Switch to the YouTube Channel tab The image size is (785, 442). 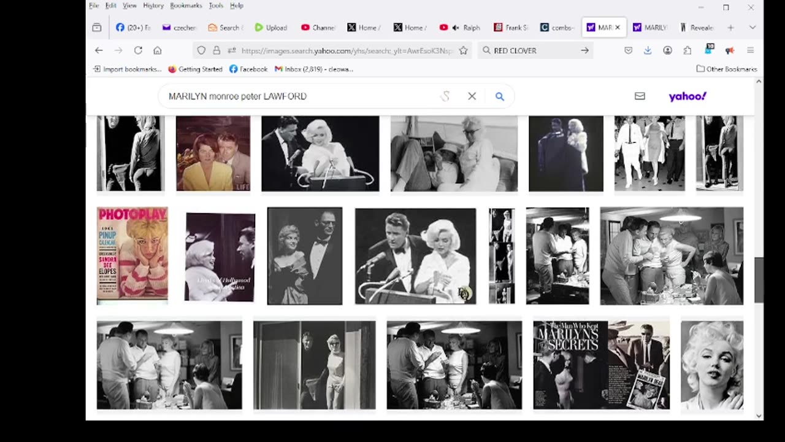pos(318,28)
